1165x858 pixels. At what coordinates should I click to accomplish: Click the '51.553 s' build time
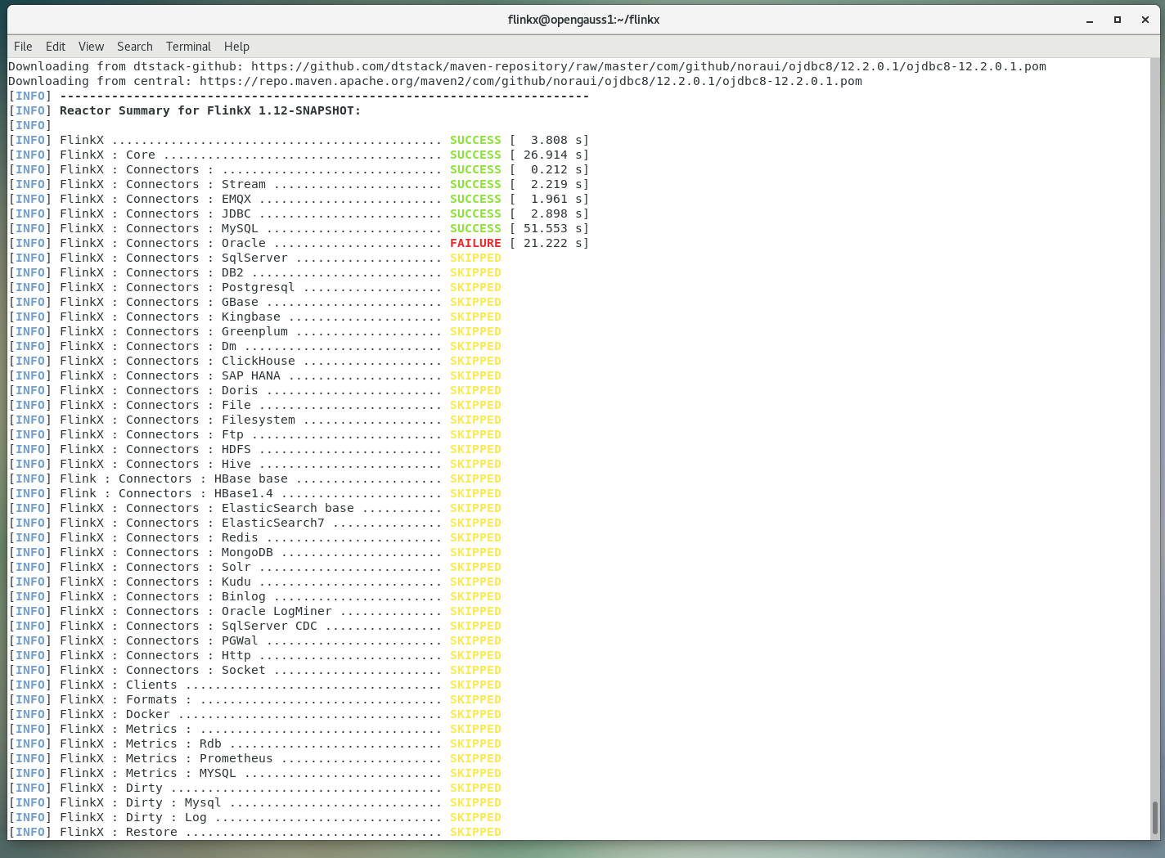pos(552,228)
